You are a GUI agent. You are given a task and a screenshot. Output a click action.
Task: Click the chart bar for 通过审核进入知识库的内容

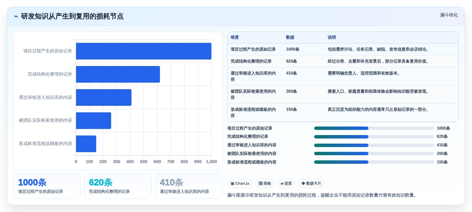[104, 97]
